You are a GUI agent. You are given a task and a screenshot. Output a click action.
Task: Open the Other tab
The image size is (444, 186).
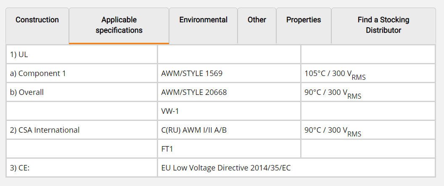tap(256, 20)
